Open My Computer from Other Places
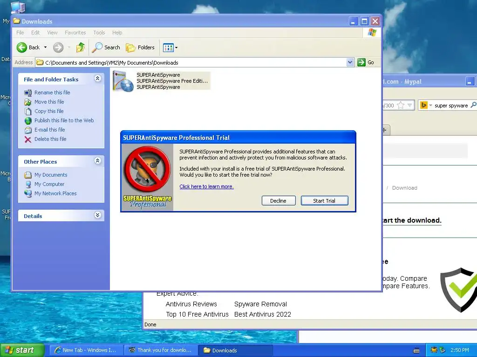 click(49, 184)
